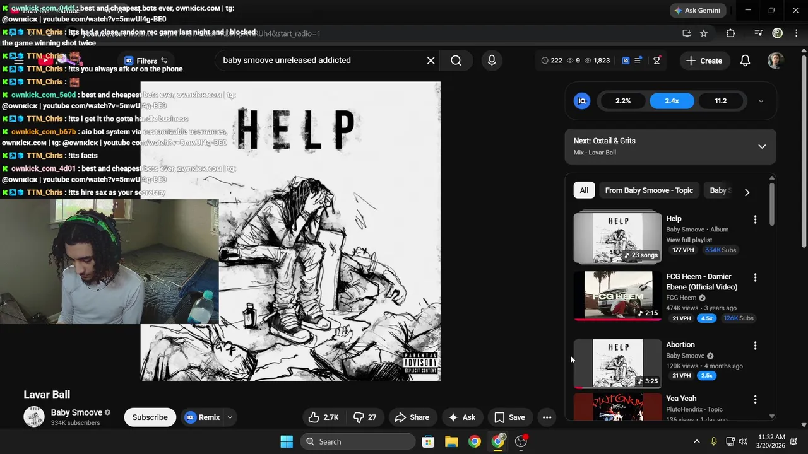Like the video with 2.7K likes
The image size is (808, 454).
point(324,417)
